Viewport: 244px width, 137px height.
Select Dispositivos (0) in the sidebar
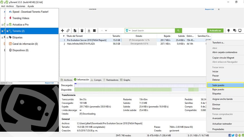20,50
